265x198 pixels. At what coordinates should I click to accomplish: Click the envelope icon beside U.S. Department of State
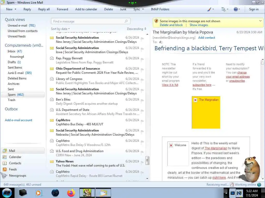coord(52,110)
